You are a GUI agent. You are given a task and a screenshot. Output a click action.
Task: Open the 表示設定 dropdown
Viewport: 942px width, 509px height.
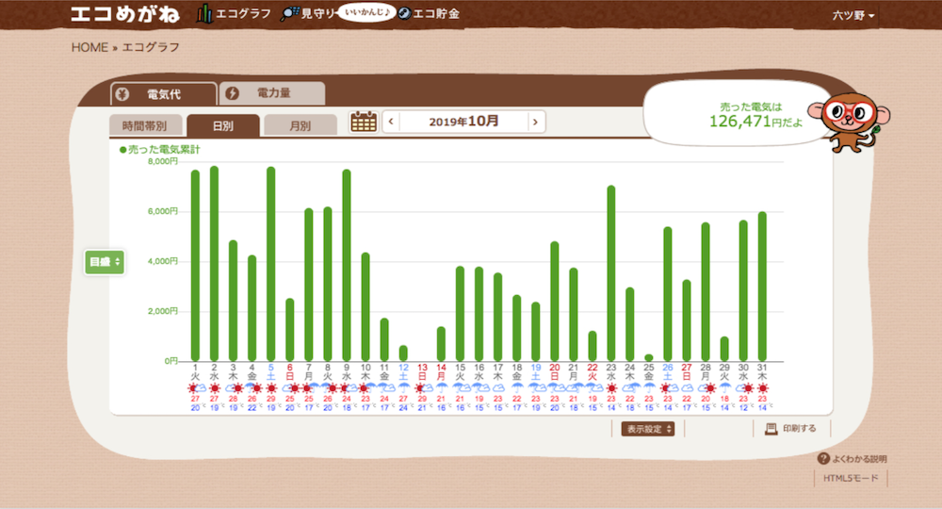(x=648, y=429)
